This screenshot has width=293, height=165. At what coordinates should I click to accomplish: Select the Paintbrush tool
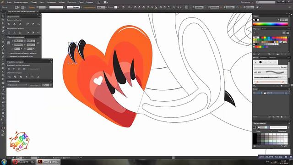[x=3, y=46]
